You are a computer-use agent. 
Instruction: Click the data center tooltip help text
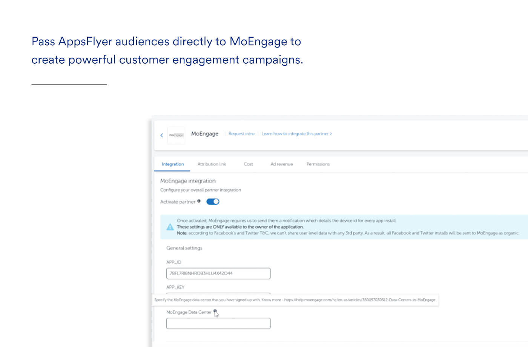(x=295, y=300)
